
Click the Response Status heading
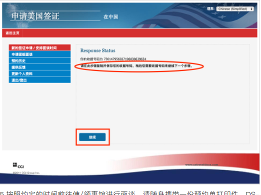pos(98,50)
